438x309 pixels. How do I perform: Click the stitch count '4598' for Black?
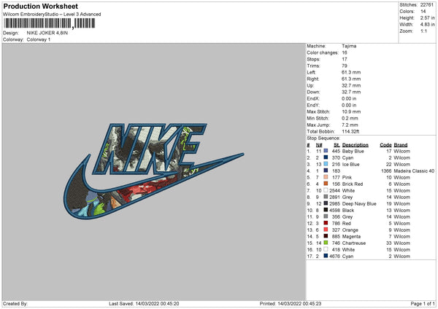pos(334,210)
